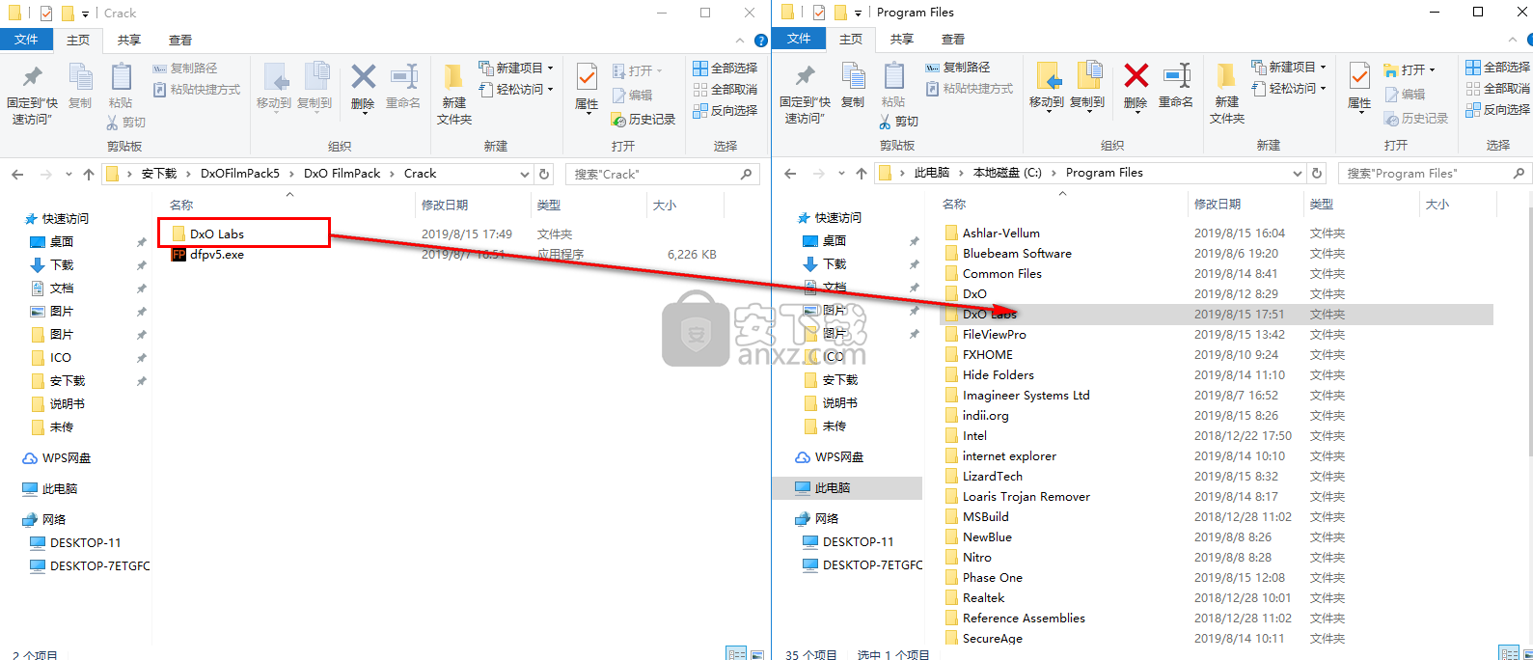
Task: Open Share (共享) tab in Program Files window
Action: coord(902,39)
